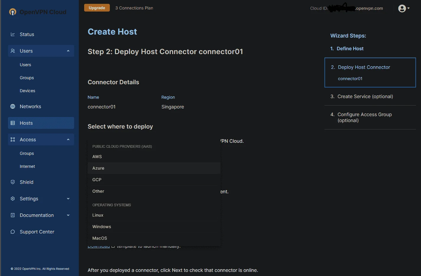Collapse the Users sidebar section
Image resolution: width=421 pixels, height=276 pixels.
click(68, 51)
